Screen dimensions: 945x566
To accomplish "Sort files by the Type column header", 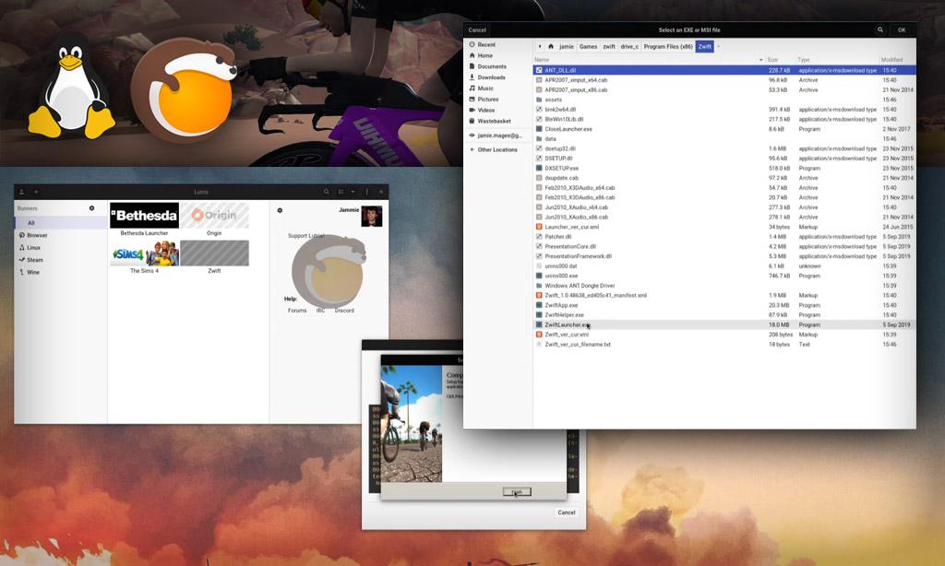I will point(836,60).
